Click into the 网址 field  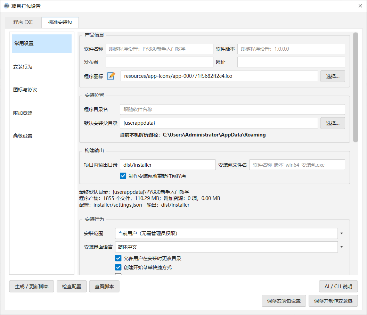(x=291, y=62)
